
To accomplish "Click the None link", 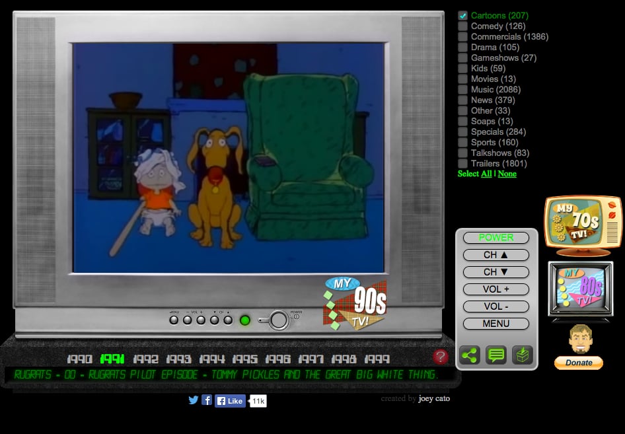I will [507, 174].
